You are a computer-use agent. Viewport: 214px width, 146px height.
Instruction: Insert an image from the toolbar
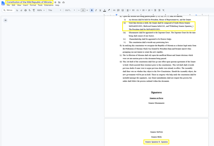pos(123,10)
